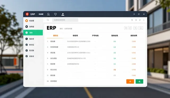Click second small icon right of search bar
This screenshot has height=98, width=170.
click(x=136, y=20)
